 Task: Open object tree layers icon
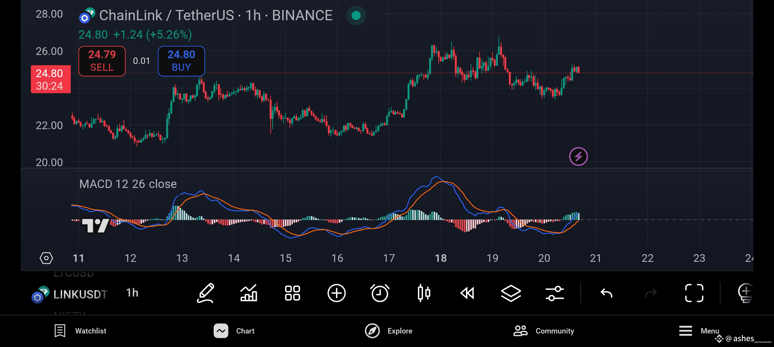click(x=511, y=293)
